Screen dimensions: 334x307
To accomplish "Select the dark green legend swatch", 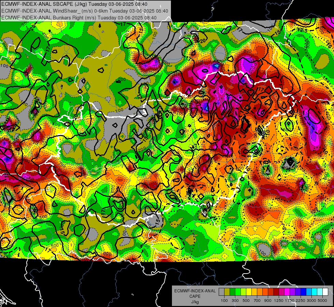I will 232,292.
